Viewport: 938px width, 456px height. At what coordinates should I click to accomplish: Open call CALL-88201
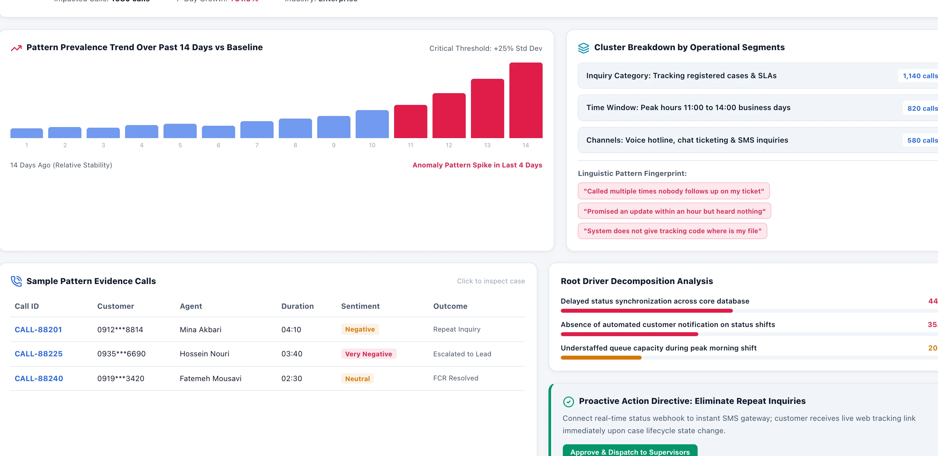coord(38,330)
